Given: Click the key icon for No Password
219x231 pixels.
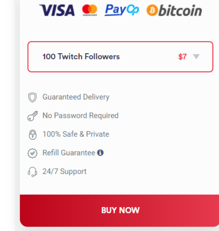Looking at the screenshot, I should tap(33, 116).
